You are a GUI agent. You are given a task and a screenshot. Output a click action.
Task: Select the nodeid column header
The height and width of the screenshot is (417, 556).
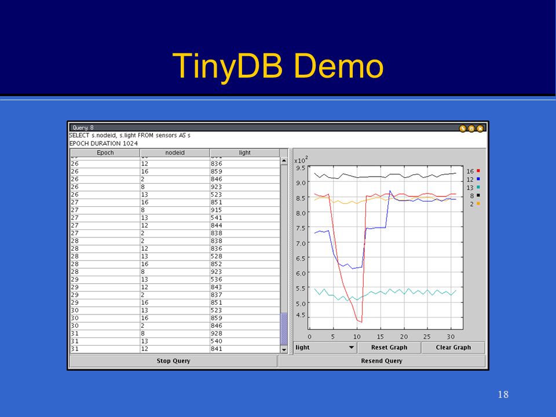(175, 152)
